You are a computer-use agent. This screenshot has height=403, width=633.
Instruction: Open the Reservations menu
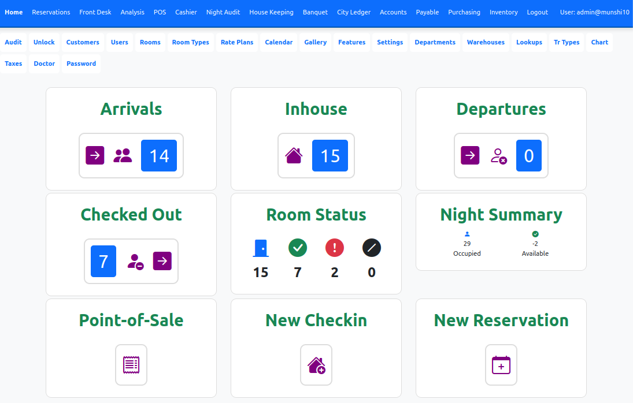pos(51,12)
